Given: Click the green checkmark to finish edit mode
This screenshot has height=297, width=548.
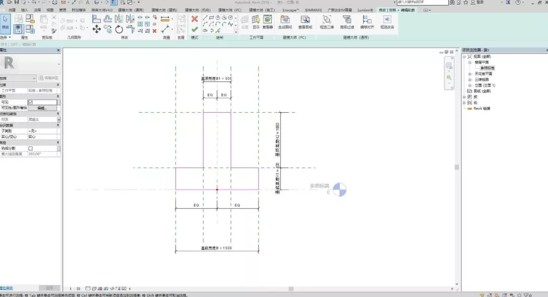Looking at the screenshot, I should click(194, 30).
